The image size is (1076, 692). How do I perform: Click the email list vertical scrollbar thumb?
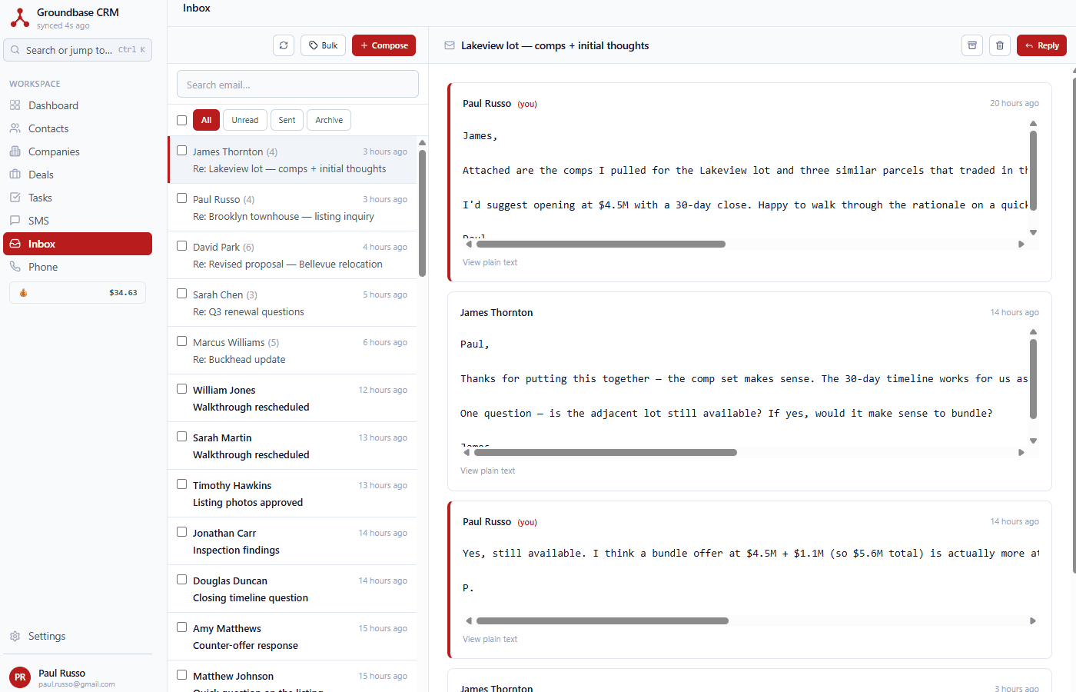pos(422,213)
